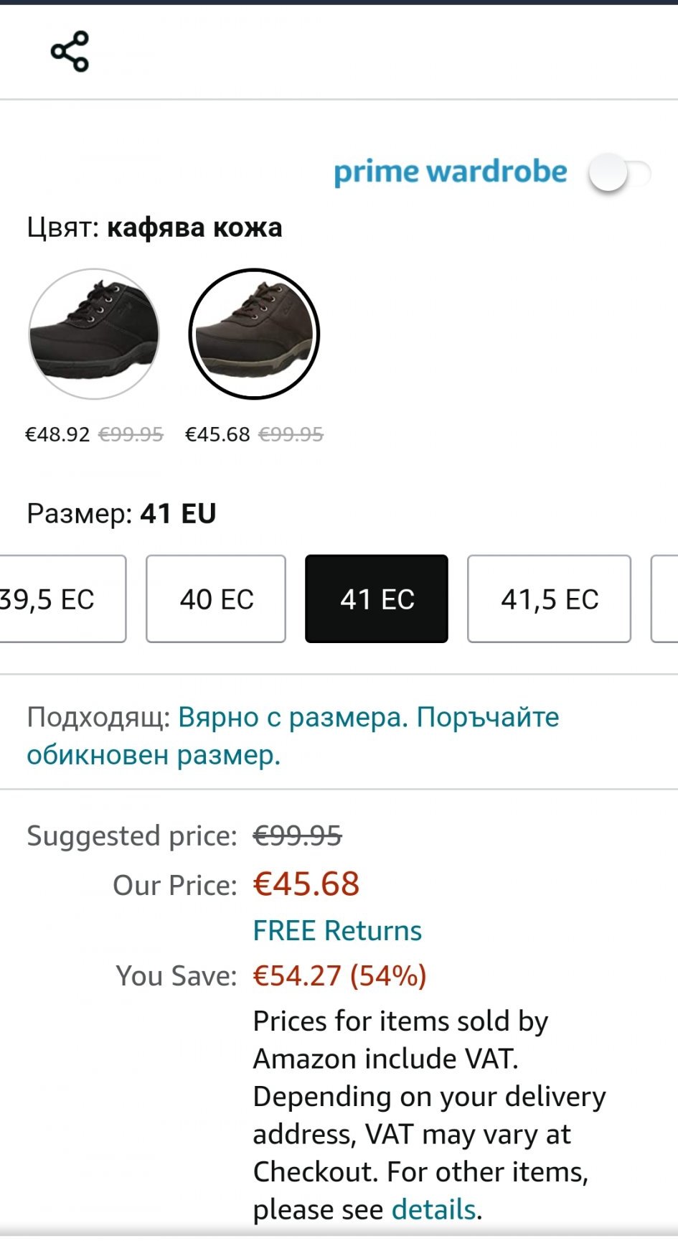Enable the Prime Wardrobe switch

(x=618, y=173)
